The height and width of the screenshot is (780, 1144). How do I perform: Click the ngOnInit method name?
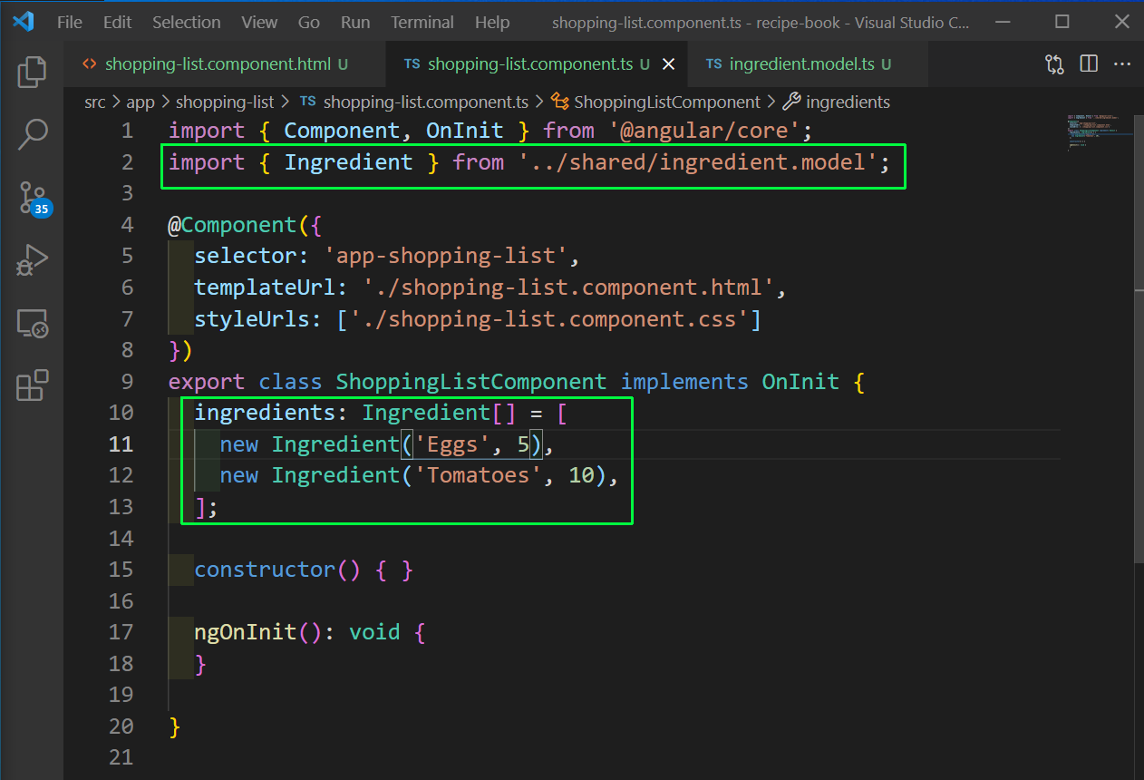(246, 632)
